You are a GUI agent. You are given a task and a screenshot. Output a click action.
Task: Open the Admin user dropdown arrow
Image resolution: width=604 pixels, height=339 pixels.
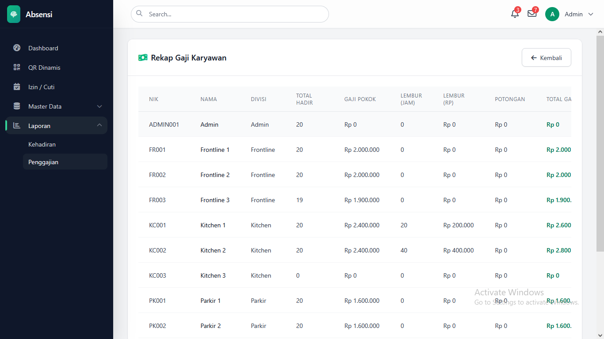click(x=591, y=14)
